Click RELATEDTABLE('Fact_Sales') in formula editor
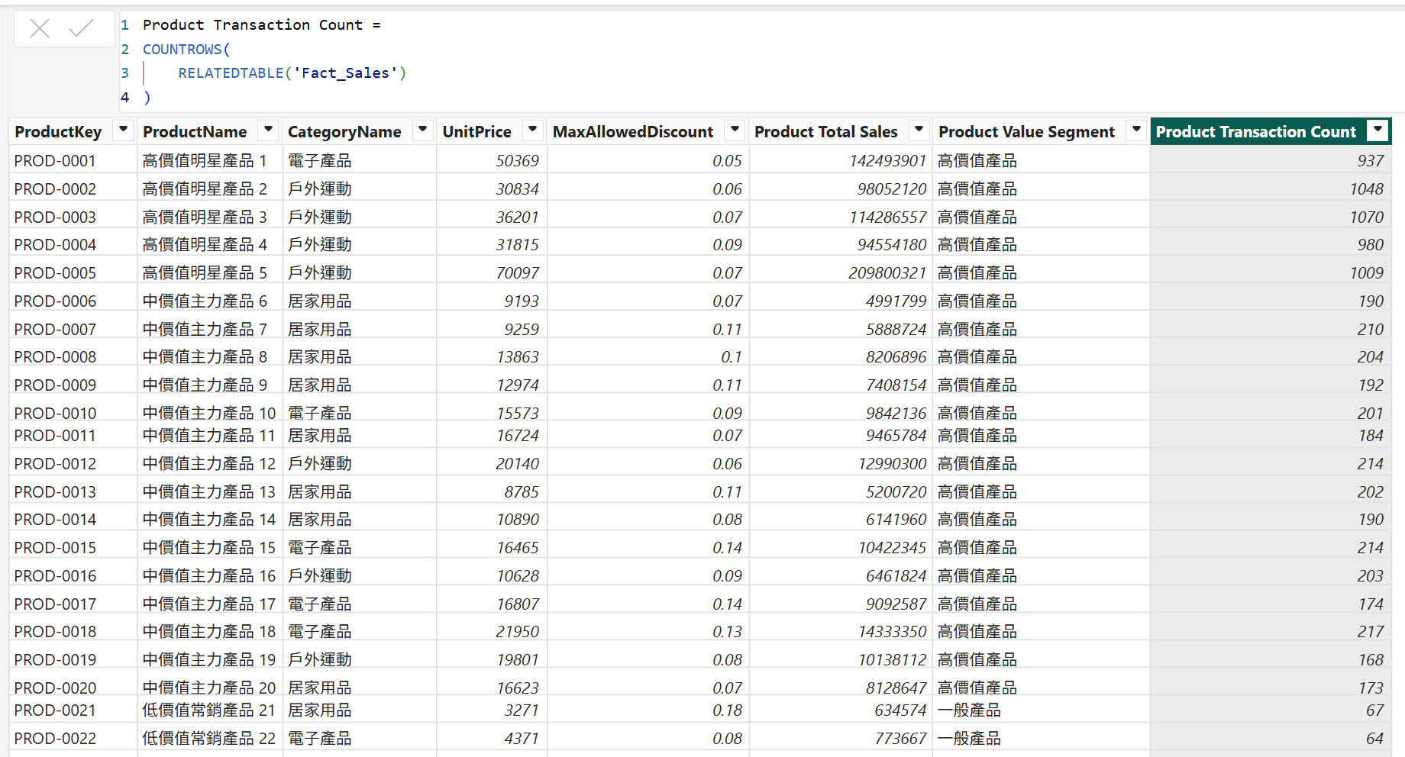Screen dimensions: 1405x757 292,73
